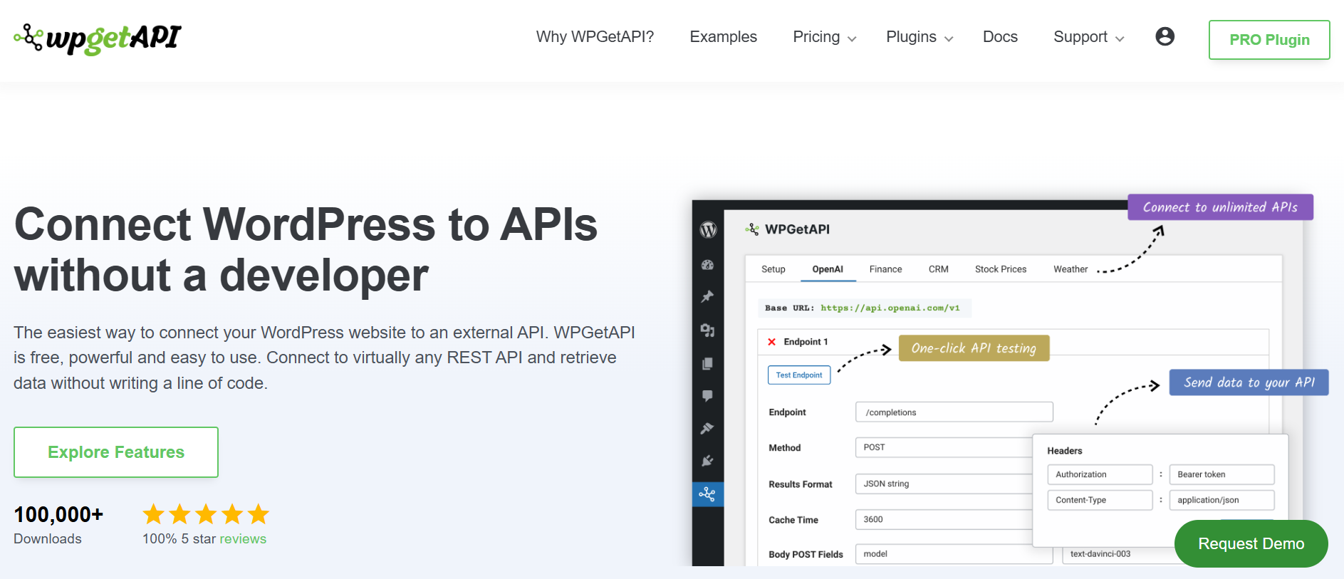Open the Docs menu item
The height and width of the screenshot is (579, 1344).
coord(1000,37)
